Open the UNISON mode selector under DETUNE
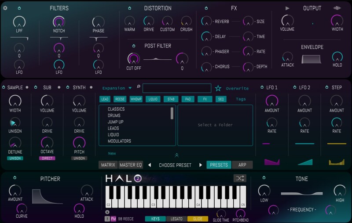Viewport: 352px width, 223px height. click(15, 158)
